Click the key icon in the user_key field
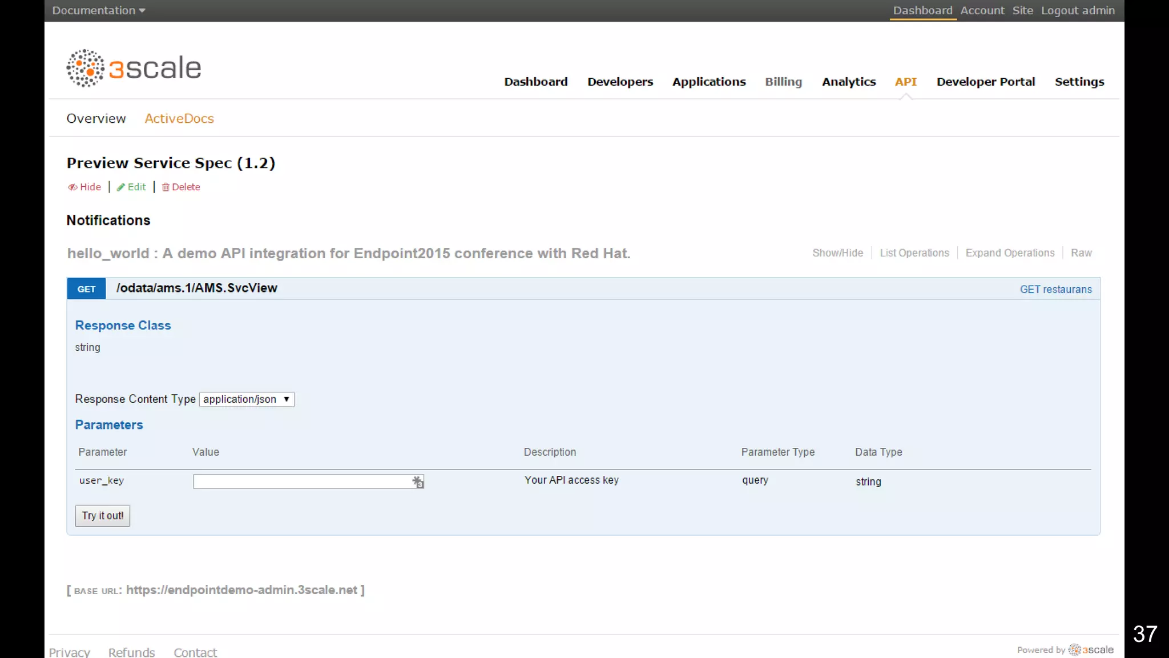Screen dimensions: 1169x658 tap(418, 482)
